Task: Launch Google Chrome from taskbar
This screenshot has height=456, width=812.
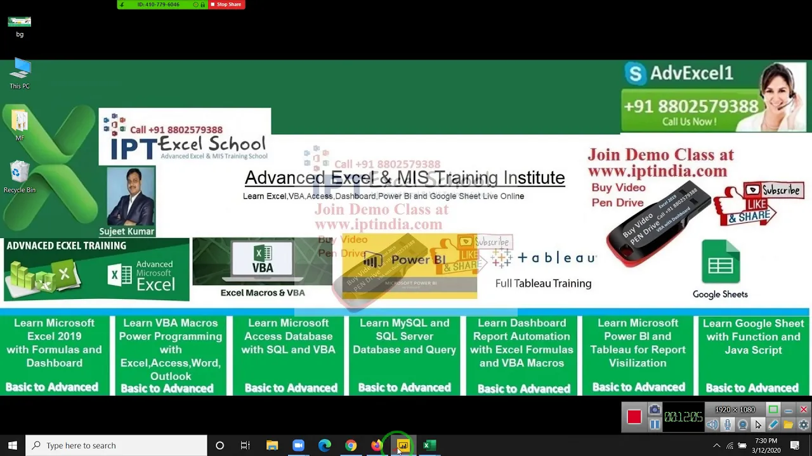Action: point(351,445)
